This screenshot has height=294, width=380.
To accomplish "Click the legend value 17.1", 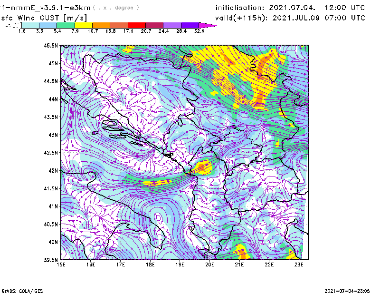I will click(128, 31).
